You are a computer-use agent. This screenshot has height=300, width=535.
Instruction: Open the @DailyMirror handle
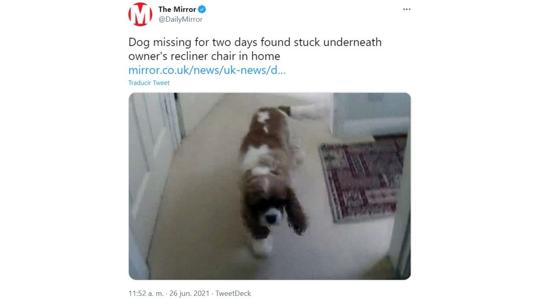pyautogui.click(x=181, y=19)
